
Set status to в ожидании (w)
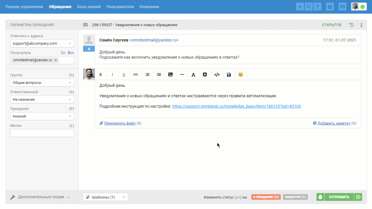(266, 197)
